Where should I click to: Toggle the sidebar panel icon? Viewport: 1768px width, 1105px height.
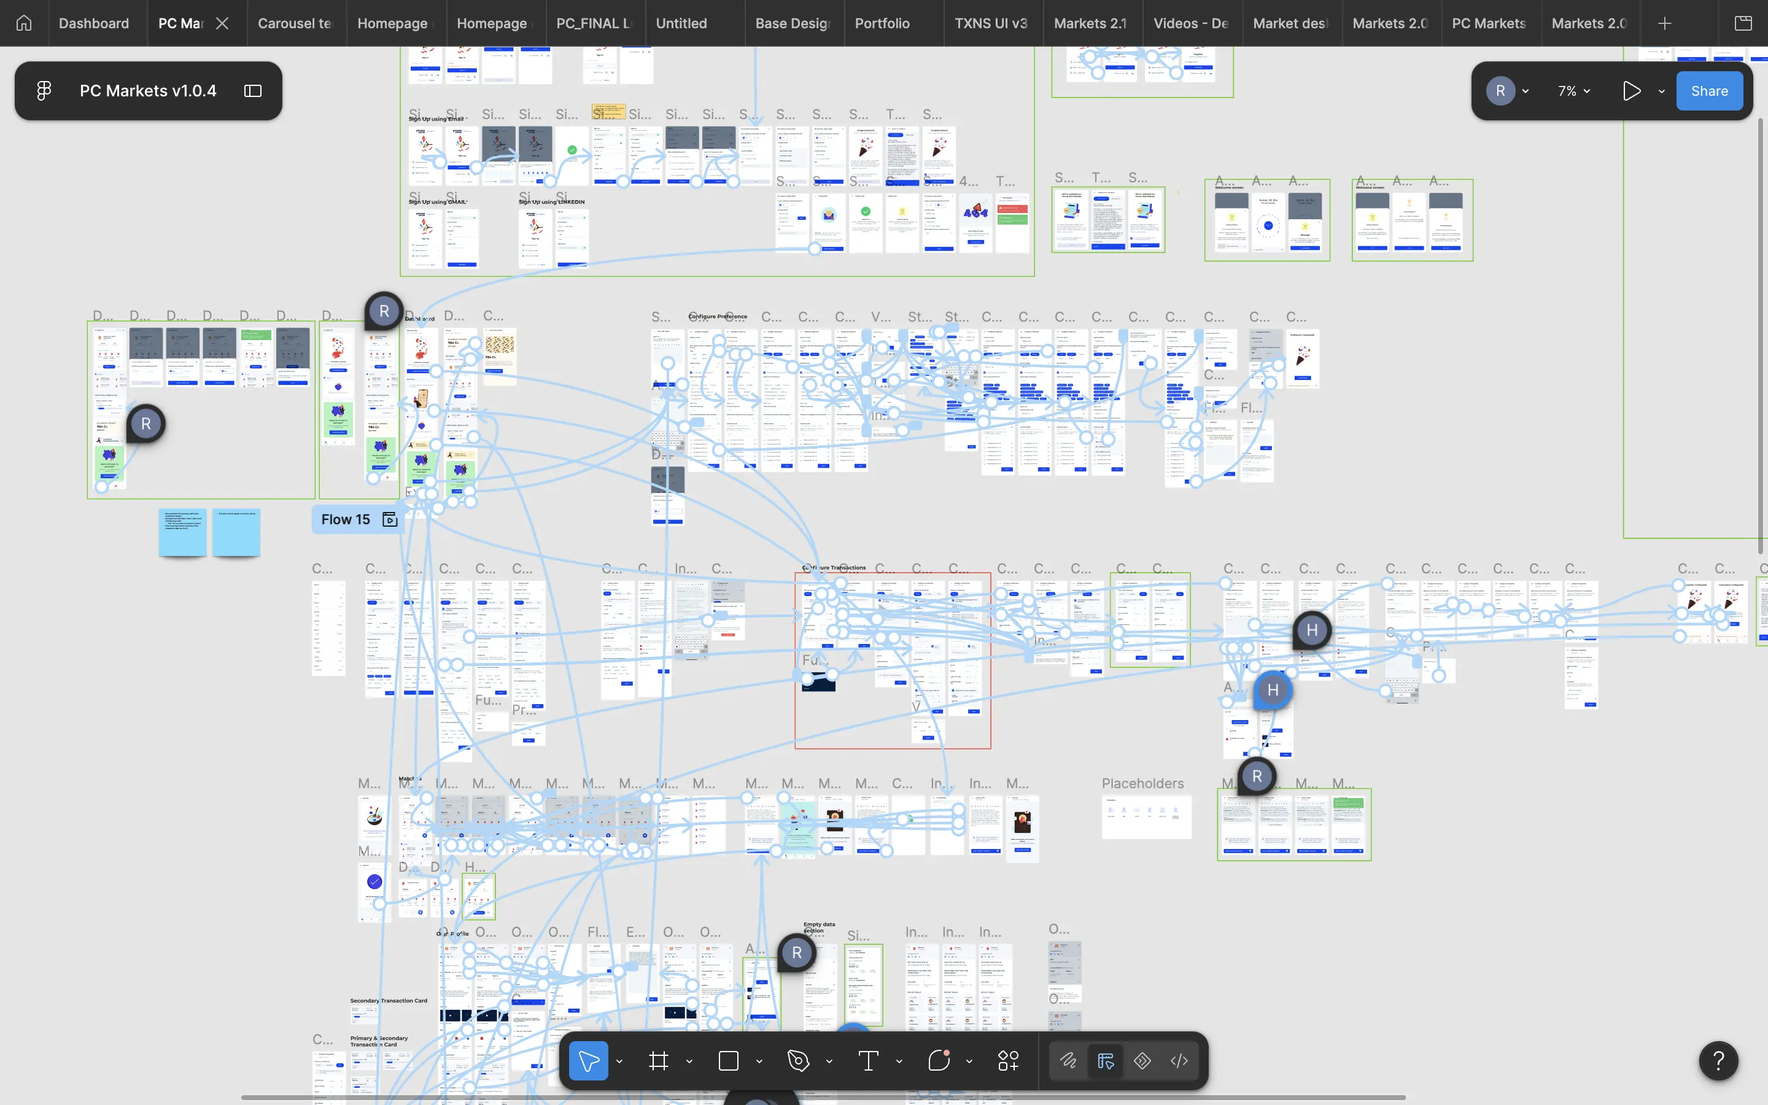[253, 91]
